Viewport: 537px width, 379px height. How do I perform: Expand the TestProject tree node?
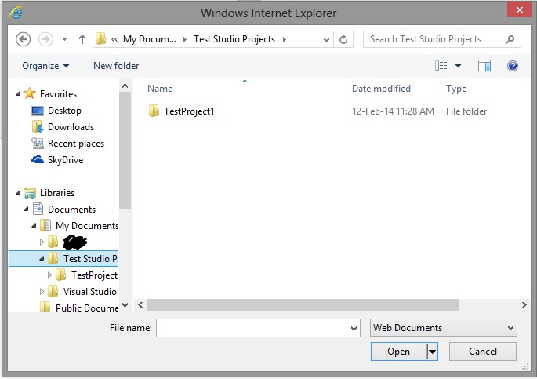coord(49,275)
